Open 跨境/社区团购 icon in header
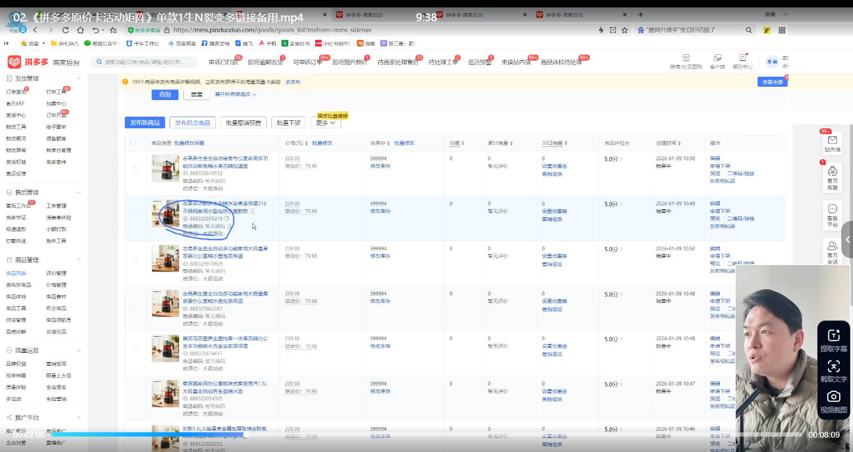This screenshot has height=452, width=853. click(x=686, y=57)
